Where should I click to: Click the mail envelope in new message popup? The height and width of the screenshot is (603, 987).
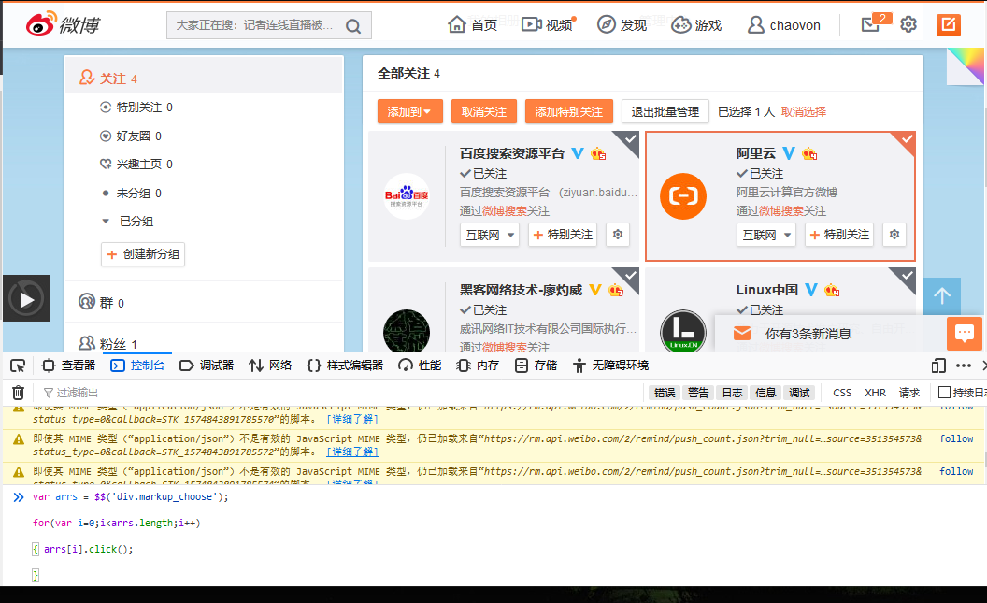742,333
